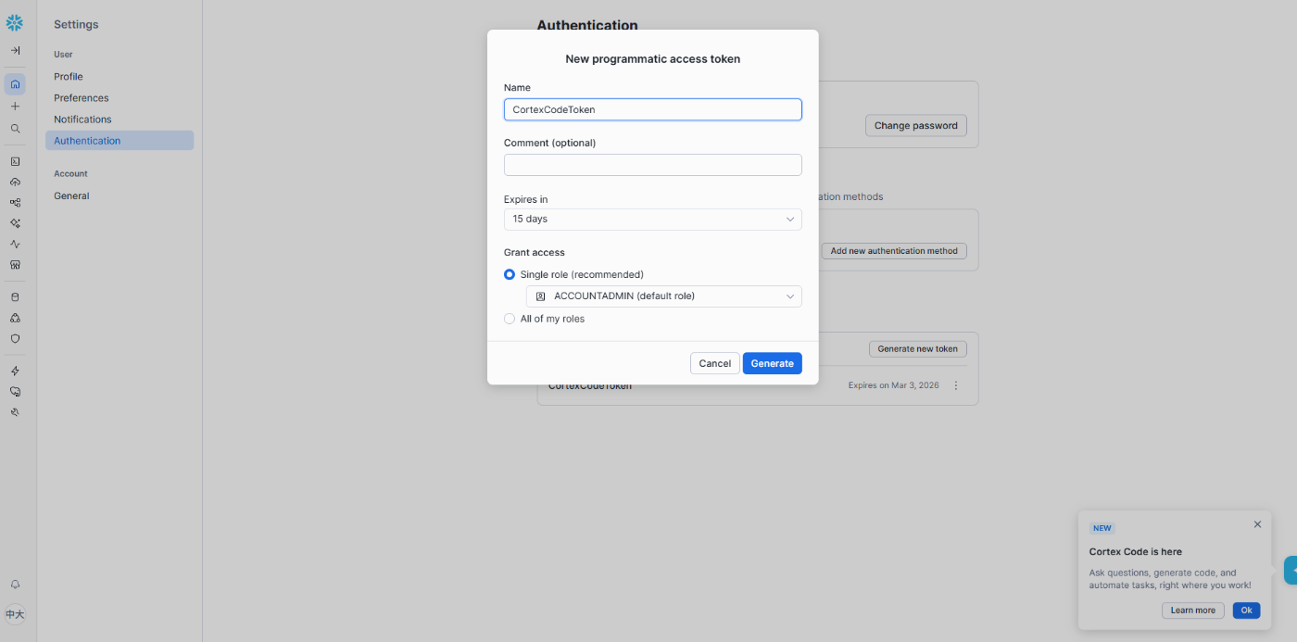Image resolution: width=1297 pixels, height=642 pixels.
Task: Expand the collapsed navigation sidebar arrow
Action: [15, 50]
